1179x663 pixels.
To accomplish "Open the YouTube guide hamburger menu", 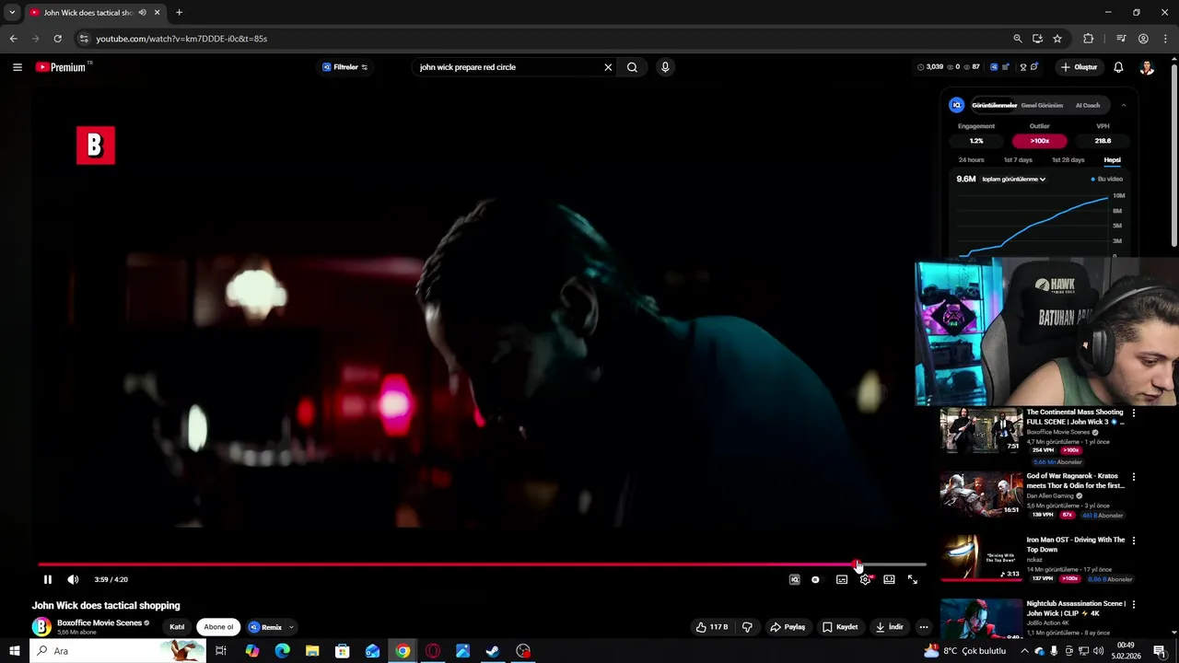I will pyautogui.click(x=17, y=67).
